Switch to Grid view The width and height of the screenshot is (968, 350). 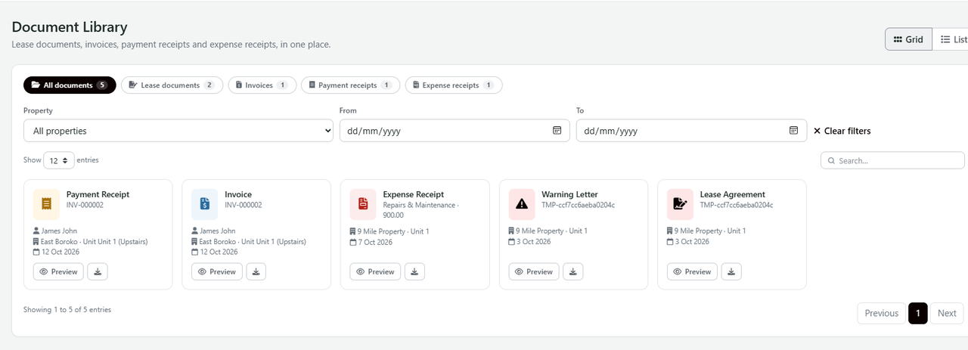[x=908, y=39]
